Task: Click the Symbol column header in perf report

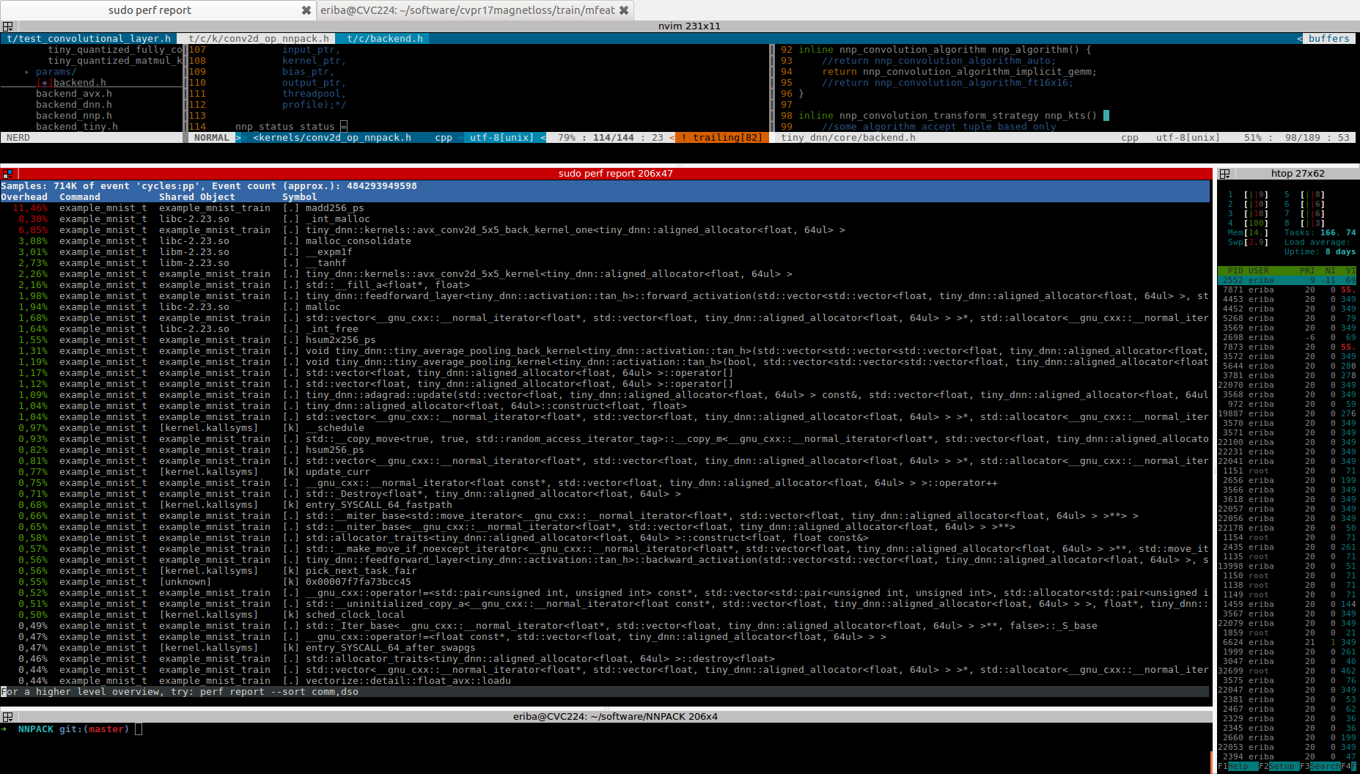Action: pyautogui.click(x=300, y=197)
